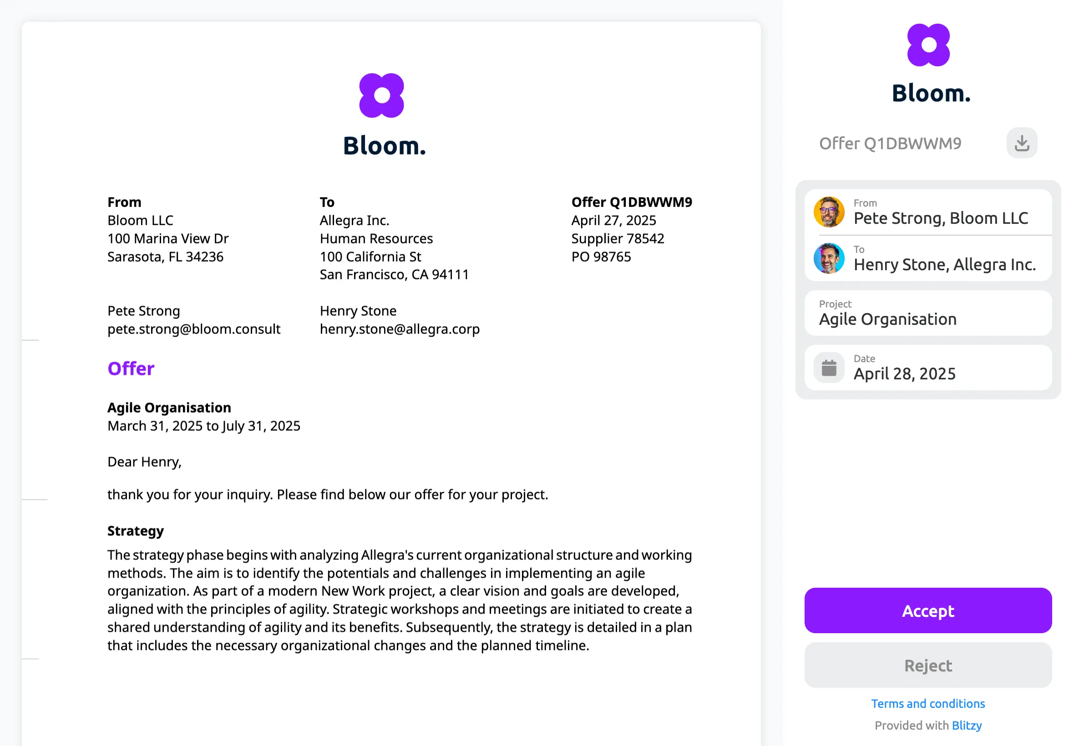The height and width of the screenshot is (746, 1074).
Task: Click the To Henry Stone, Allegra Inc. row
Action: point(927,258)
